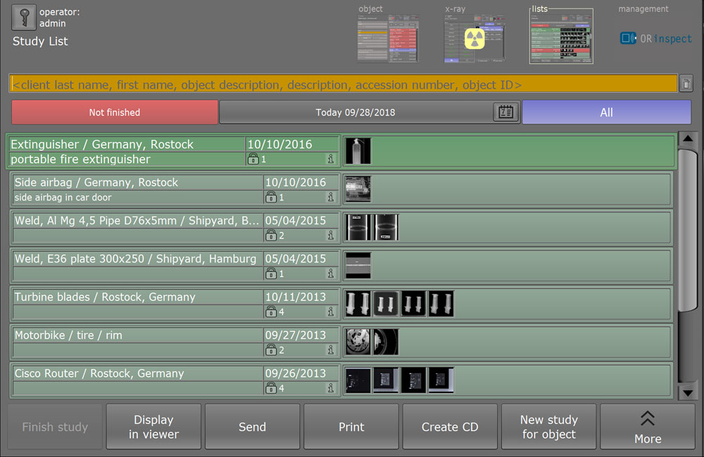Viewport: 704px width, 457px height.
Task: Click the operator key icon
Action: [24, 18]
